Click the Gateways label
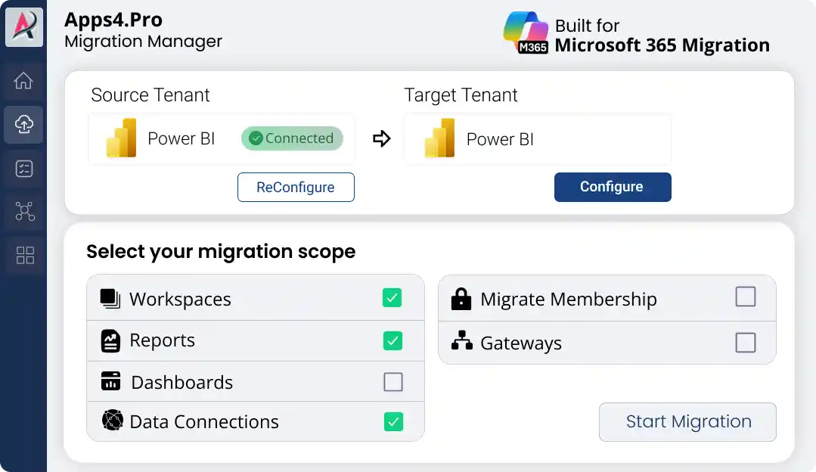The height and width of the screenshot is (472, 816). [x=521, y=343]
